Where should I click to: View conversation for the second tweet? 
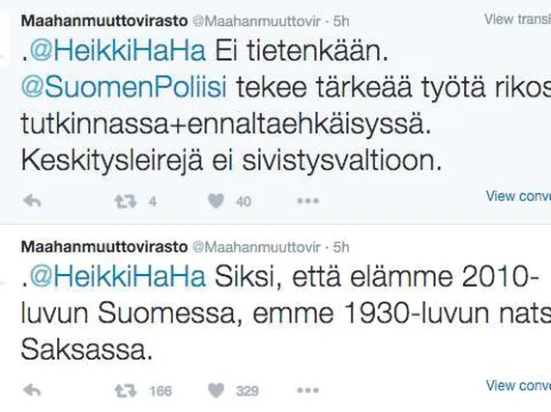(x=518, y=385)
